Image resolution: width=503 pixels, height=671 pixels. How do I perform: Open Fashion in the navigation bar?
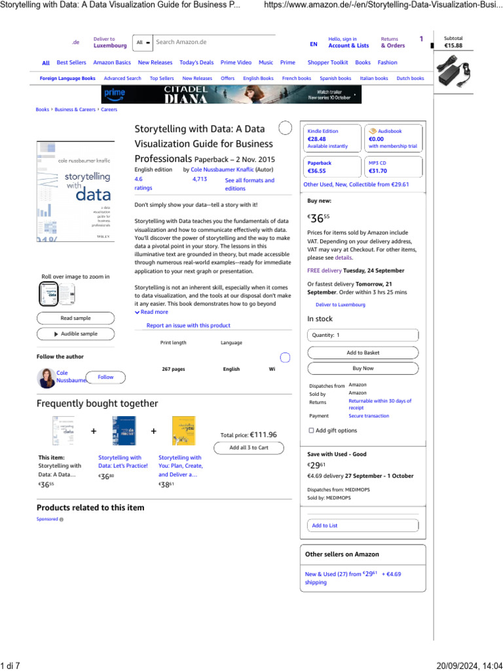click(x=388, y=62)
